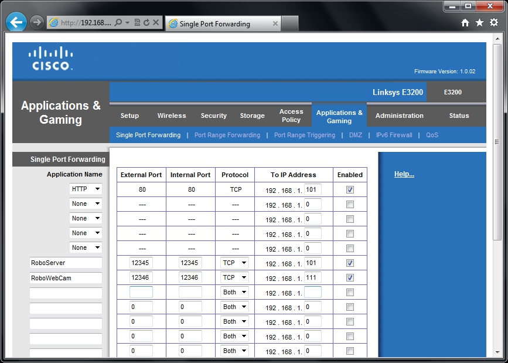
Task: Open the address bar autocomplete dropdown arrow
Action: coord(127,22)
